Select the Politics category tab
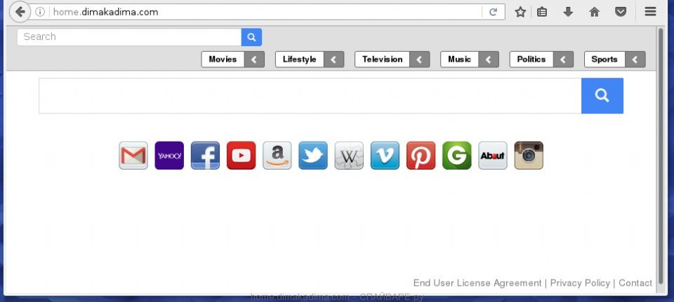Image resolution: width=674 pixels, height=302 pixels. 531,60
